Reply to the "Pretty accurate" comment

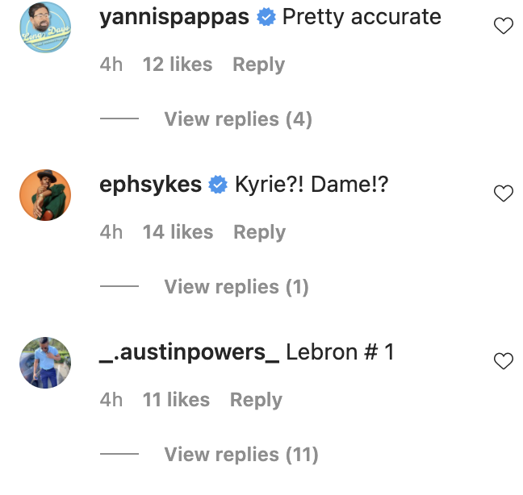(258, 64)
